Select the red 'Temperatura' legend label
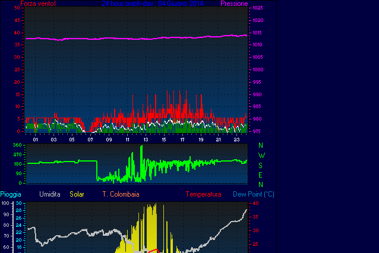 click(203, 194)
